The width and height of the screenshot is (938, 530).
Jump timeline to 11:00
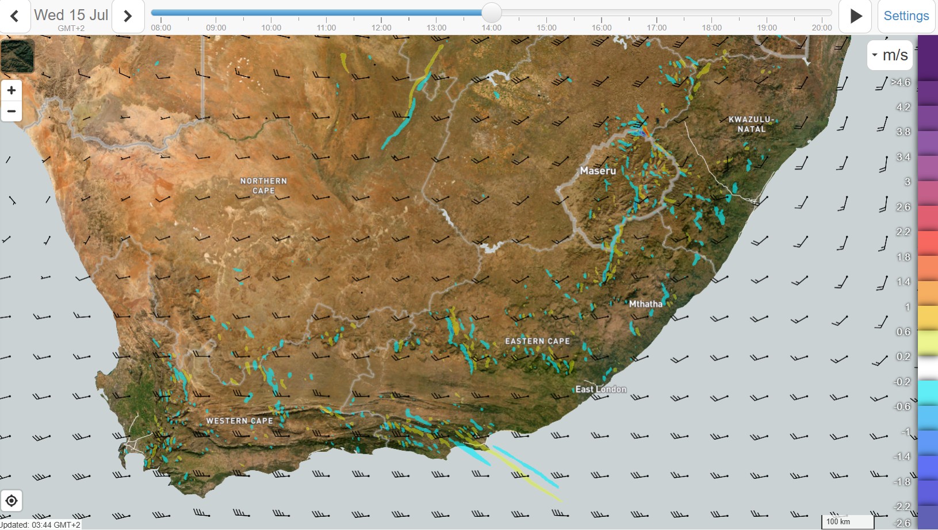click(x=326, y=27)
